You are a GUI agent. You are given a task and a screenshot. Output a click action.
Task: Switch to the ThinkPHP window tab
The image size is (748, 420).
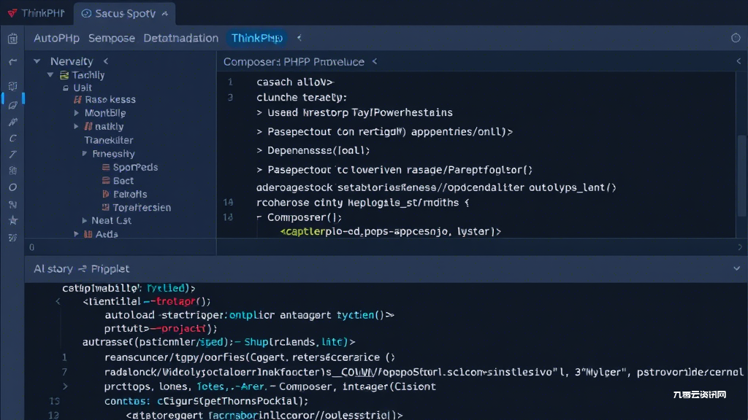(36, 13)
